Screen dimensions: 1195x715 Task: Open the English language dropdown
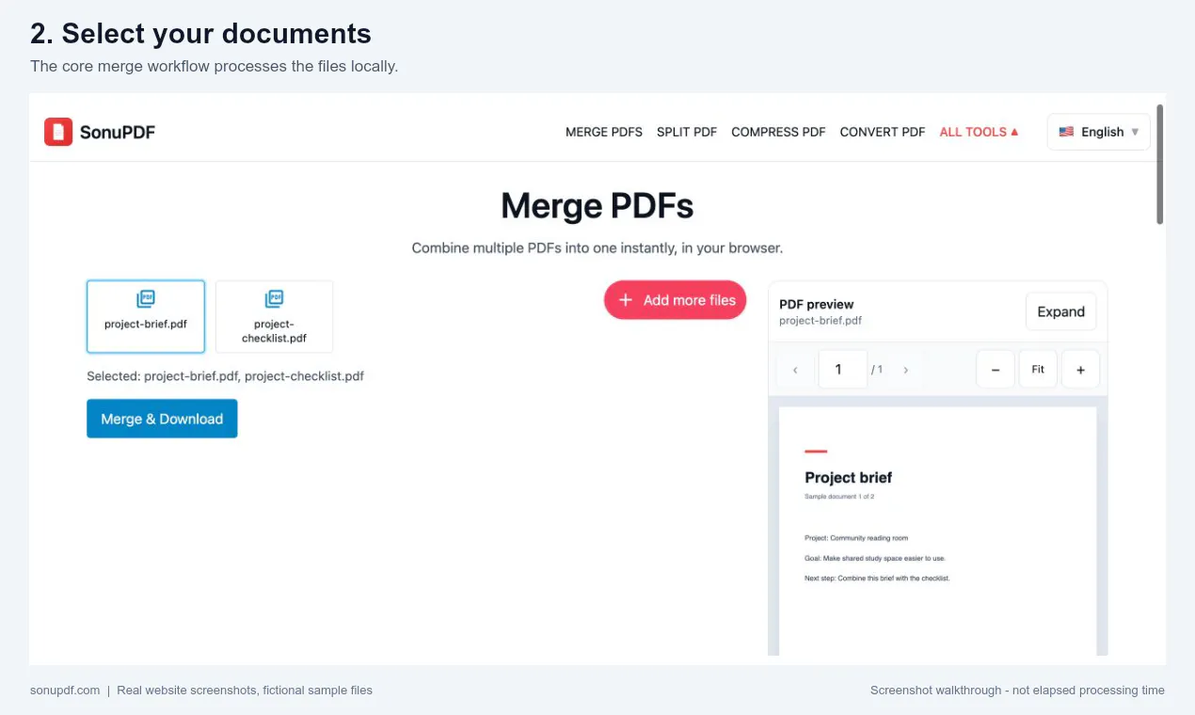1098,132
